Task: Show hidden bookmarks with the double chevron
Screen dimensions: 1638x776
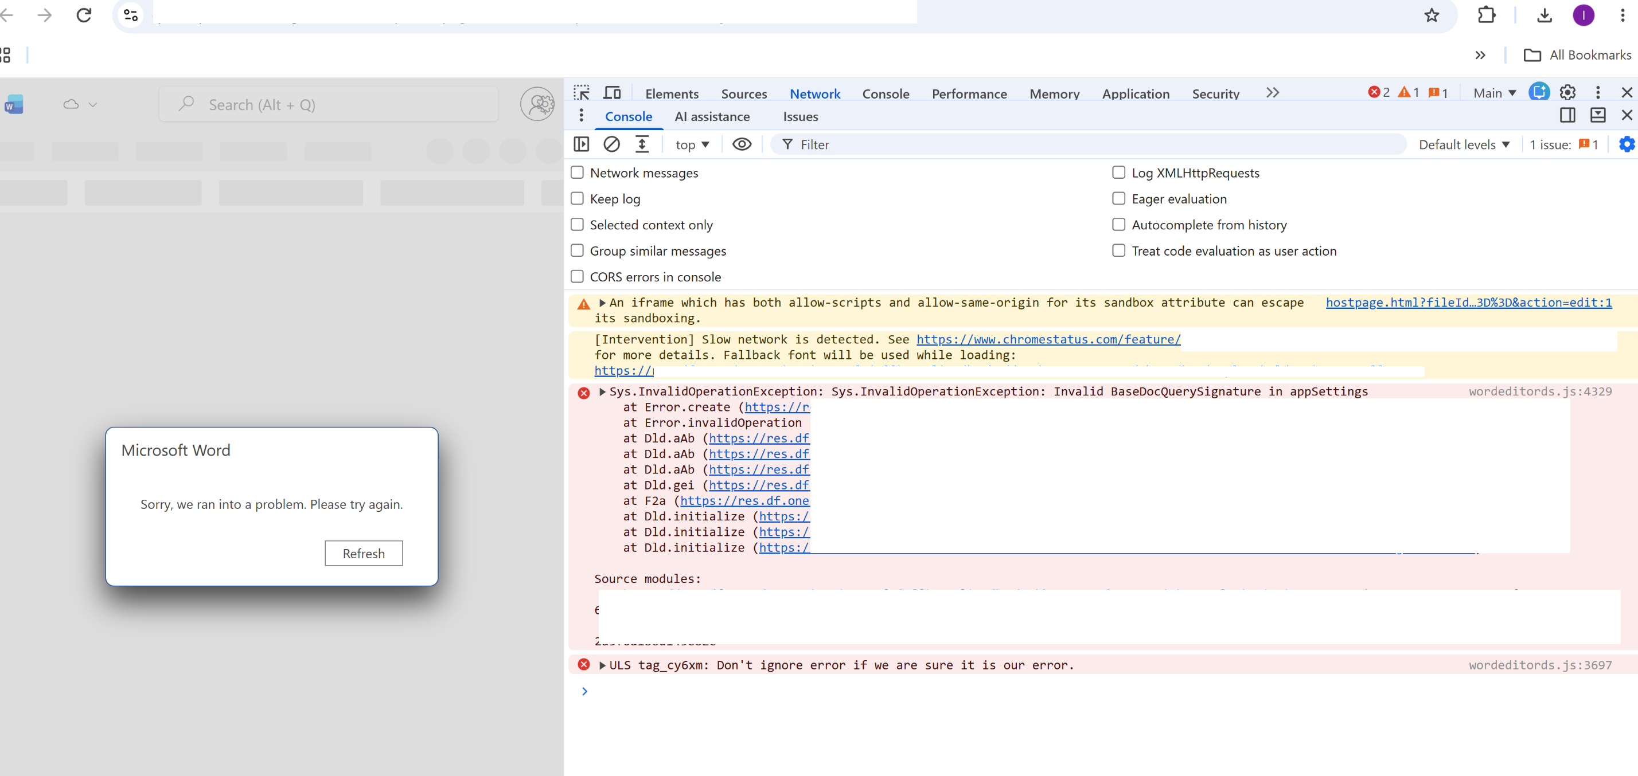Action: [1480, 55]
